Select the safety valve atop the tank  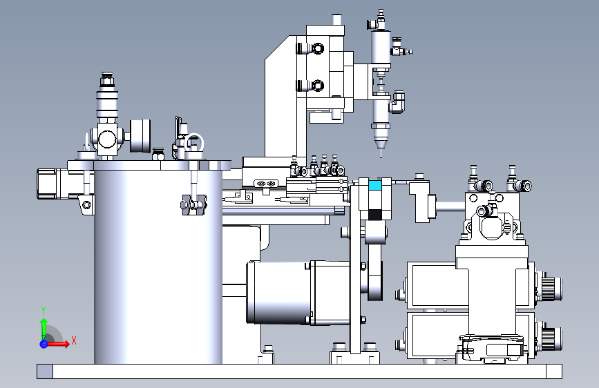pos(107,95)
